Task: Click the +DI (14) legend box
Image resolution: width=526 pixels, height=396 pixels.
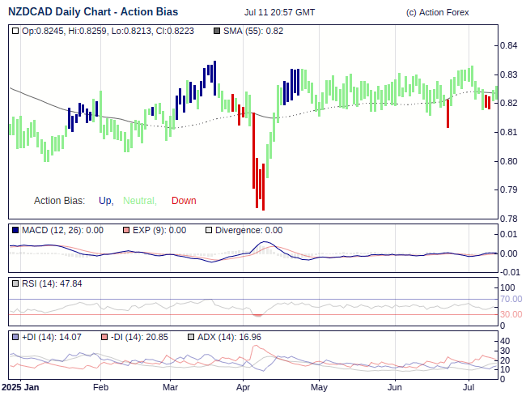Action: (15, 337)
